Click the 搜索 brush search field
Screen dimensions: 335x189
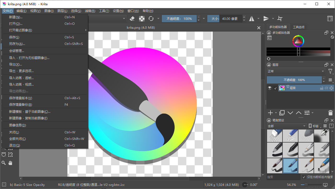pyautogui.click(x=283, y=177)
